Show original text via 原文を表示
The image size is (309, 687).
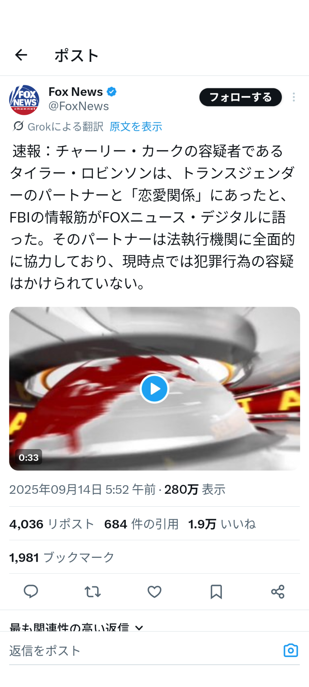pos(136,126)
